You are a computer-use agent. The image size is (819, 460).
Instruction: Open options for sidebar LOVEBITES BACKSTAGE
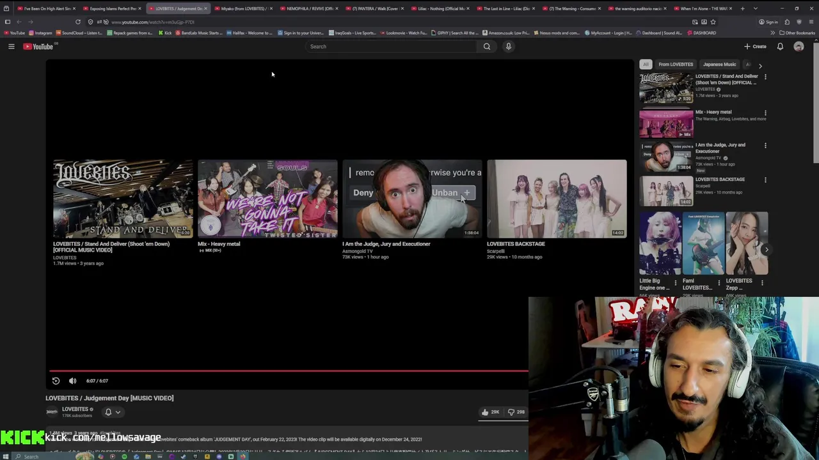(765, 180)
